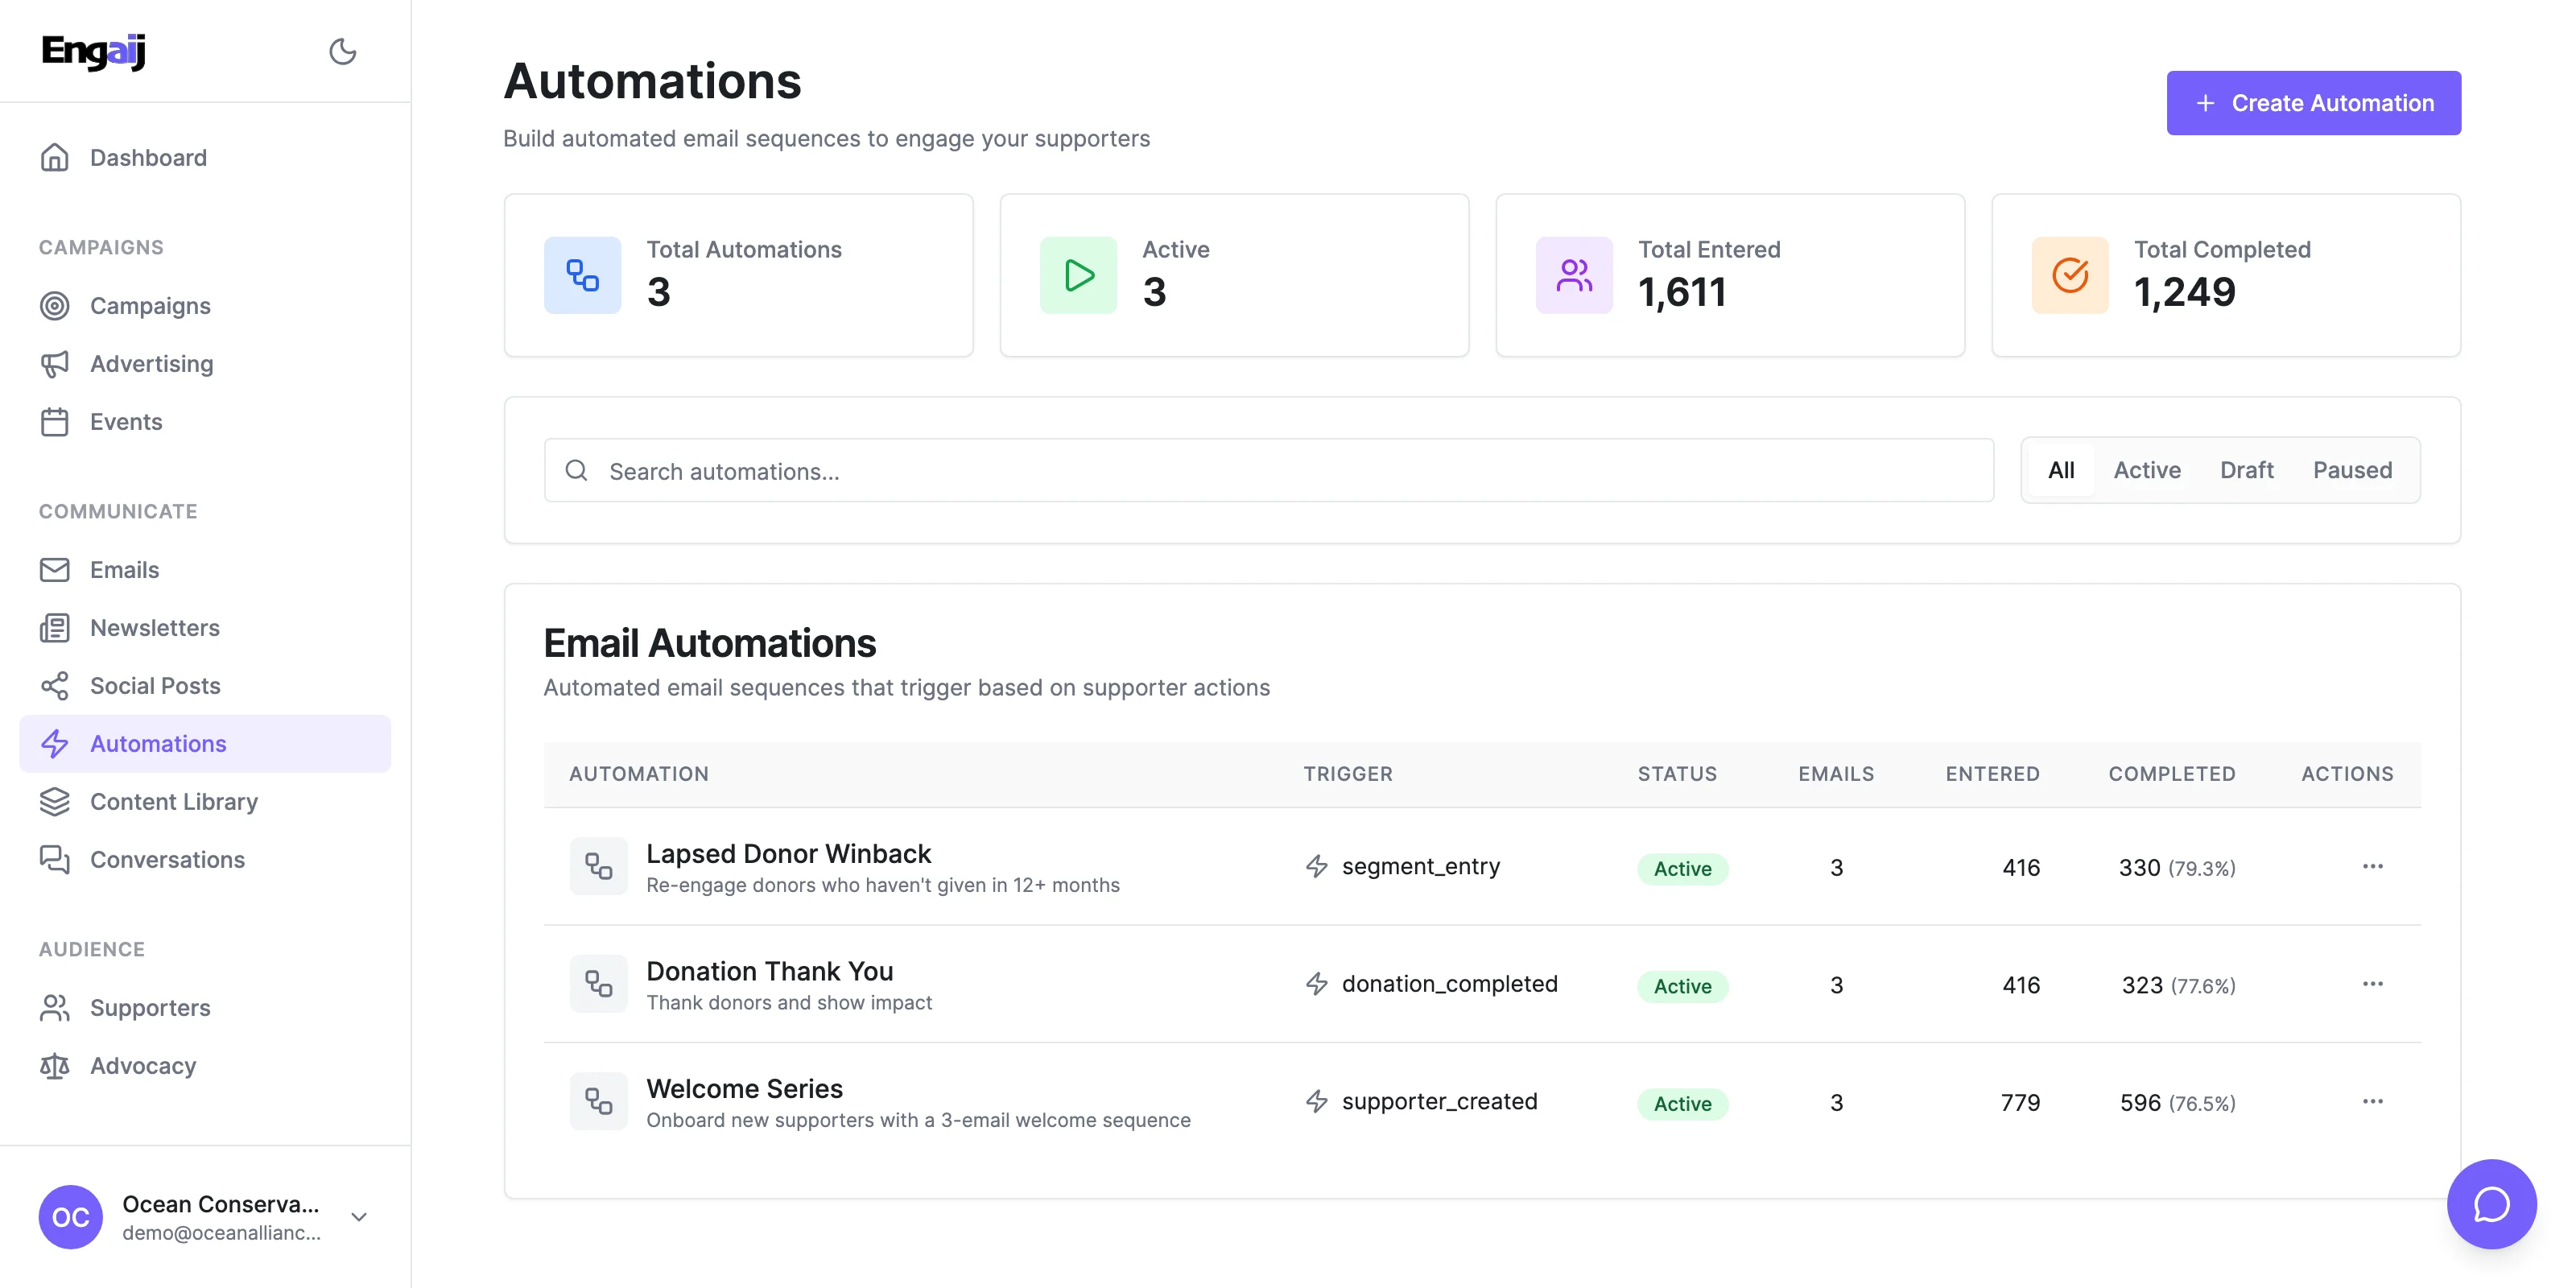Click lightning icon beside supporter_created trigger
The width and height of the screenshot is (2576, 1288).
[x=1316, y=1101]
